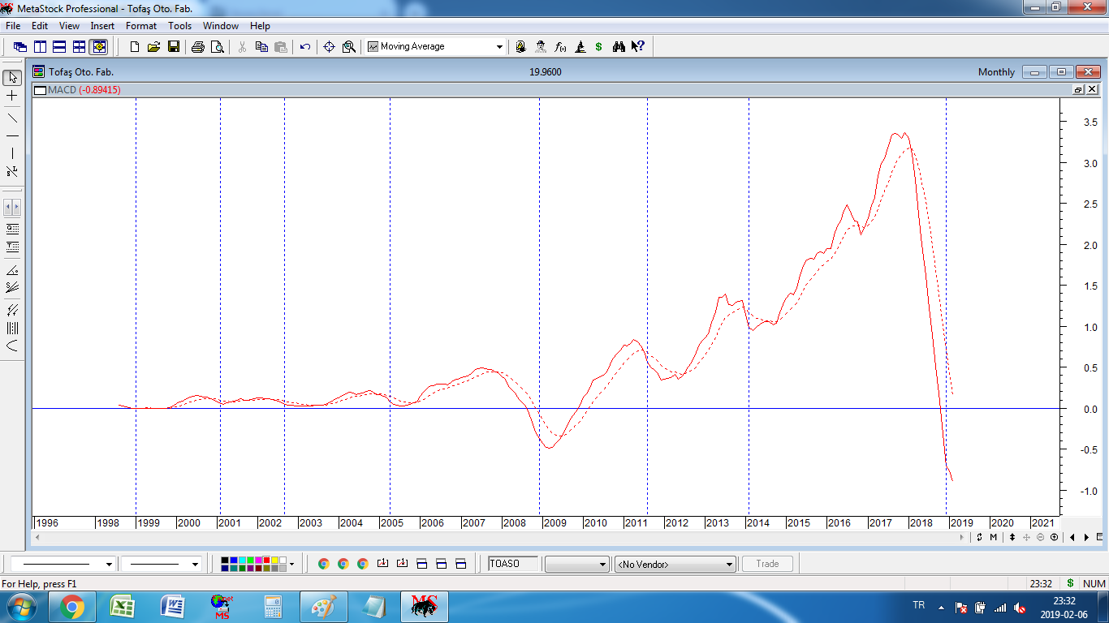Pick the black color swatch

pos(226,560)
